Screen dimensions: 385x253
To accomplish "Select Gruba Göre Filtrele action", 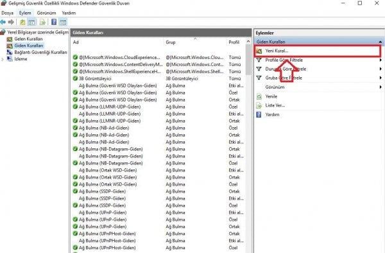I will pyautogui.click(x=284, y=78).
